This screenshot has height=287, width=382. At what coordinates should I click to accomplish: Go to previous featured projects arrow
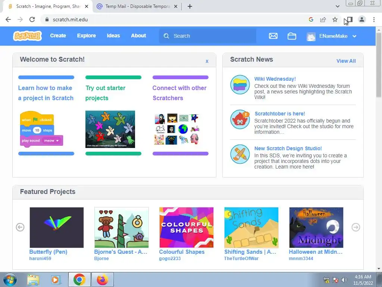point(20,227)
